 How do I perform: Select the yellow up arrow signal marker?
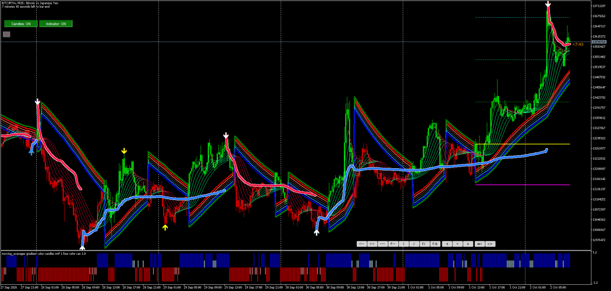coord(165,227)
